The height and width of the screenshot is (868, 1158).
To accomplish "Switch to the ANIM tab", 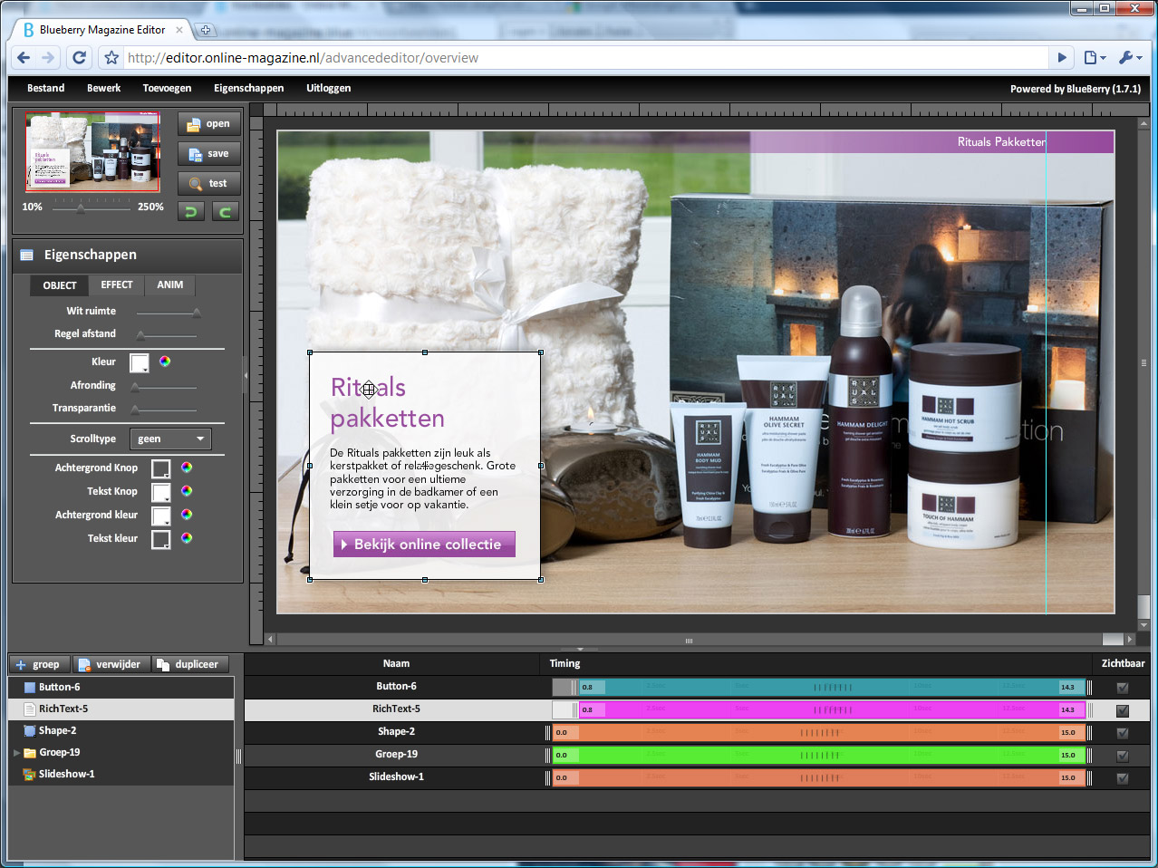I will pyautogui.click(x=169, y=285).
